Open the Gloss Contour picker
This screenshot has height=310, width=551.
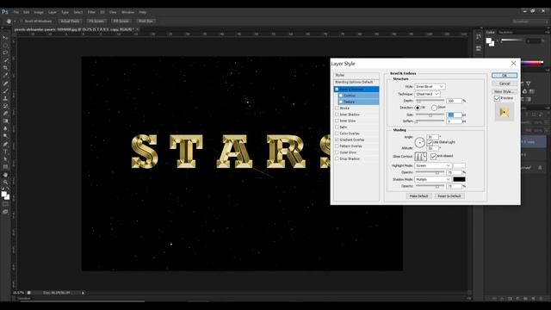point(421,157)
